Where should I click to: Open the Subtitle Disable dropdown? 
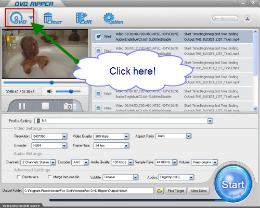[136, 177]
